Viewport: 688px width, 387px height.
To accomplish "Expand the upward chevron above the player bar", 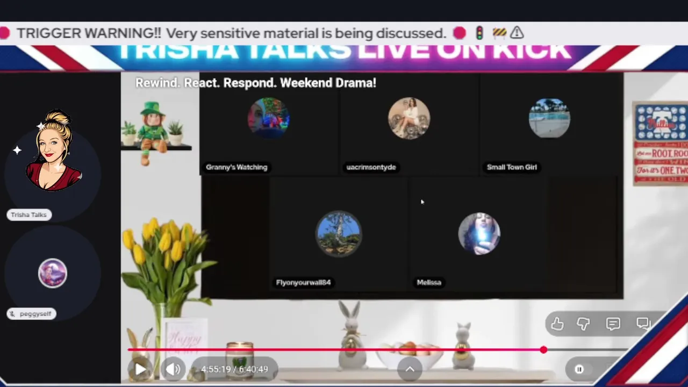I will pos(410,369).
